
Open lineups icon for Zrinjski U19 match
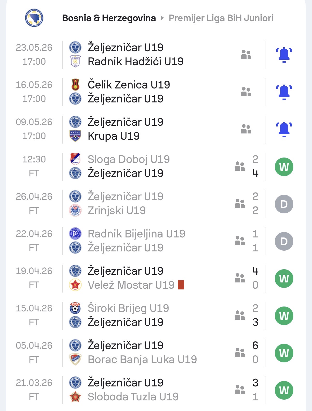(x=240, y=204)
